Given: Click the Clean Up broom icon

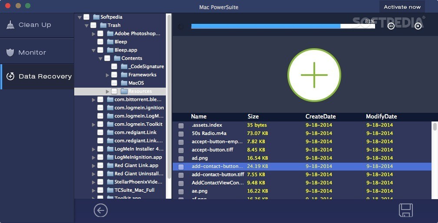Looking at the screenshot, I should (10, 25).
